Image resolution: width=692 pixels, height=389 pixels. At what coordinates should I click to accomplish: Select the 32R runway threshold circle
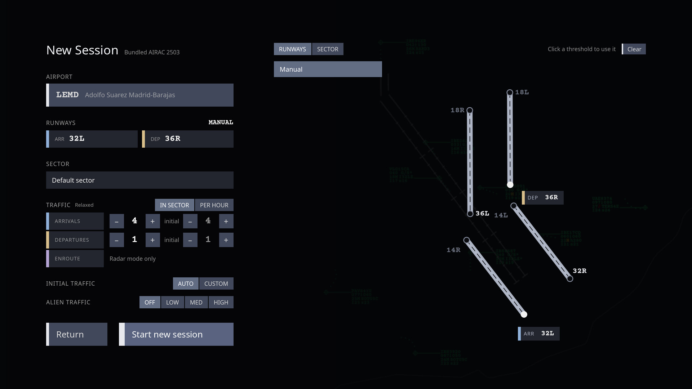coord(570,279)
